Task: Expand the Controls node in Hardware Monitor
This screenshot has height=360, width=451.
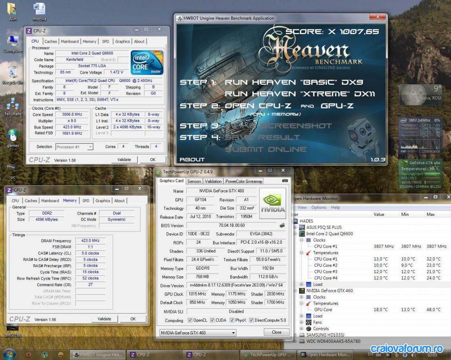Action: [x=301, y=329]
